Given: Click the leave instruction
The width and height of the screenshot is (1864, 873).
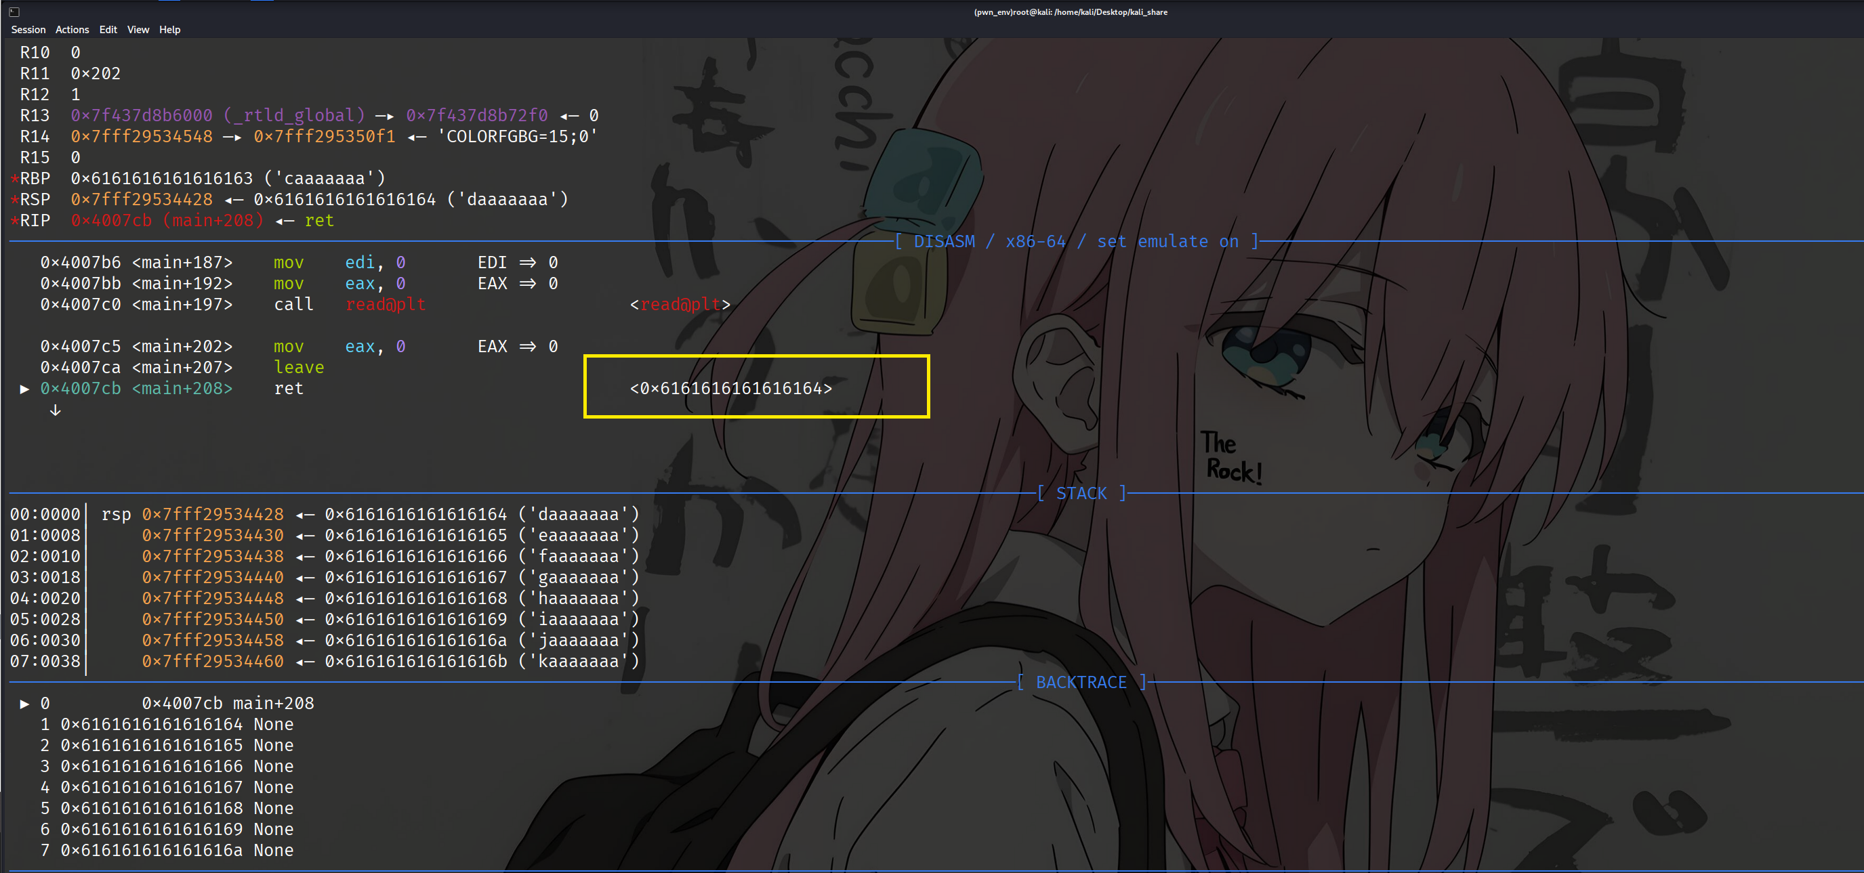Looking at the screenshot, I should pos(299,368).
